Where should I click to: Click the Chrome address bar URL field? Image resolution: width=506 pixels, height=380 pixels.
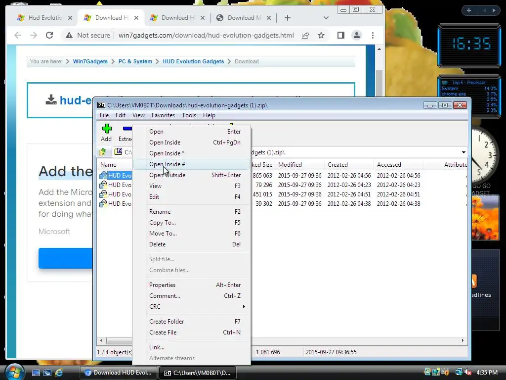(x=206, y=35)
